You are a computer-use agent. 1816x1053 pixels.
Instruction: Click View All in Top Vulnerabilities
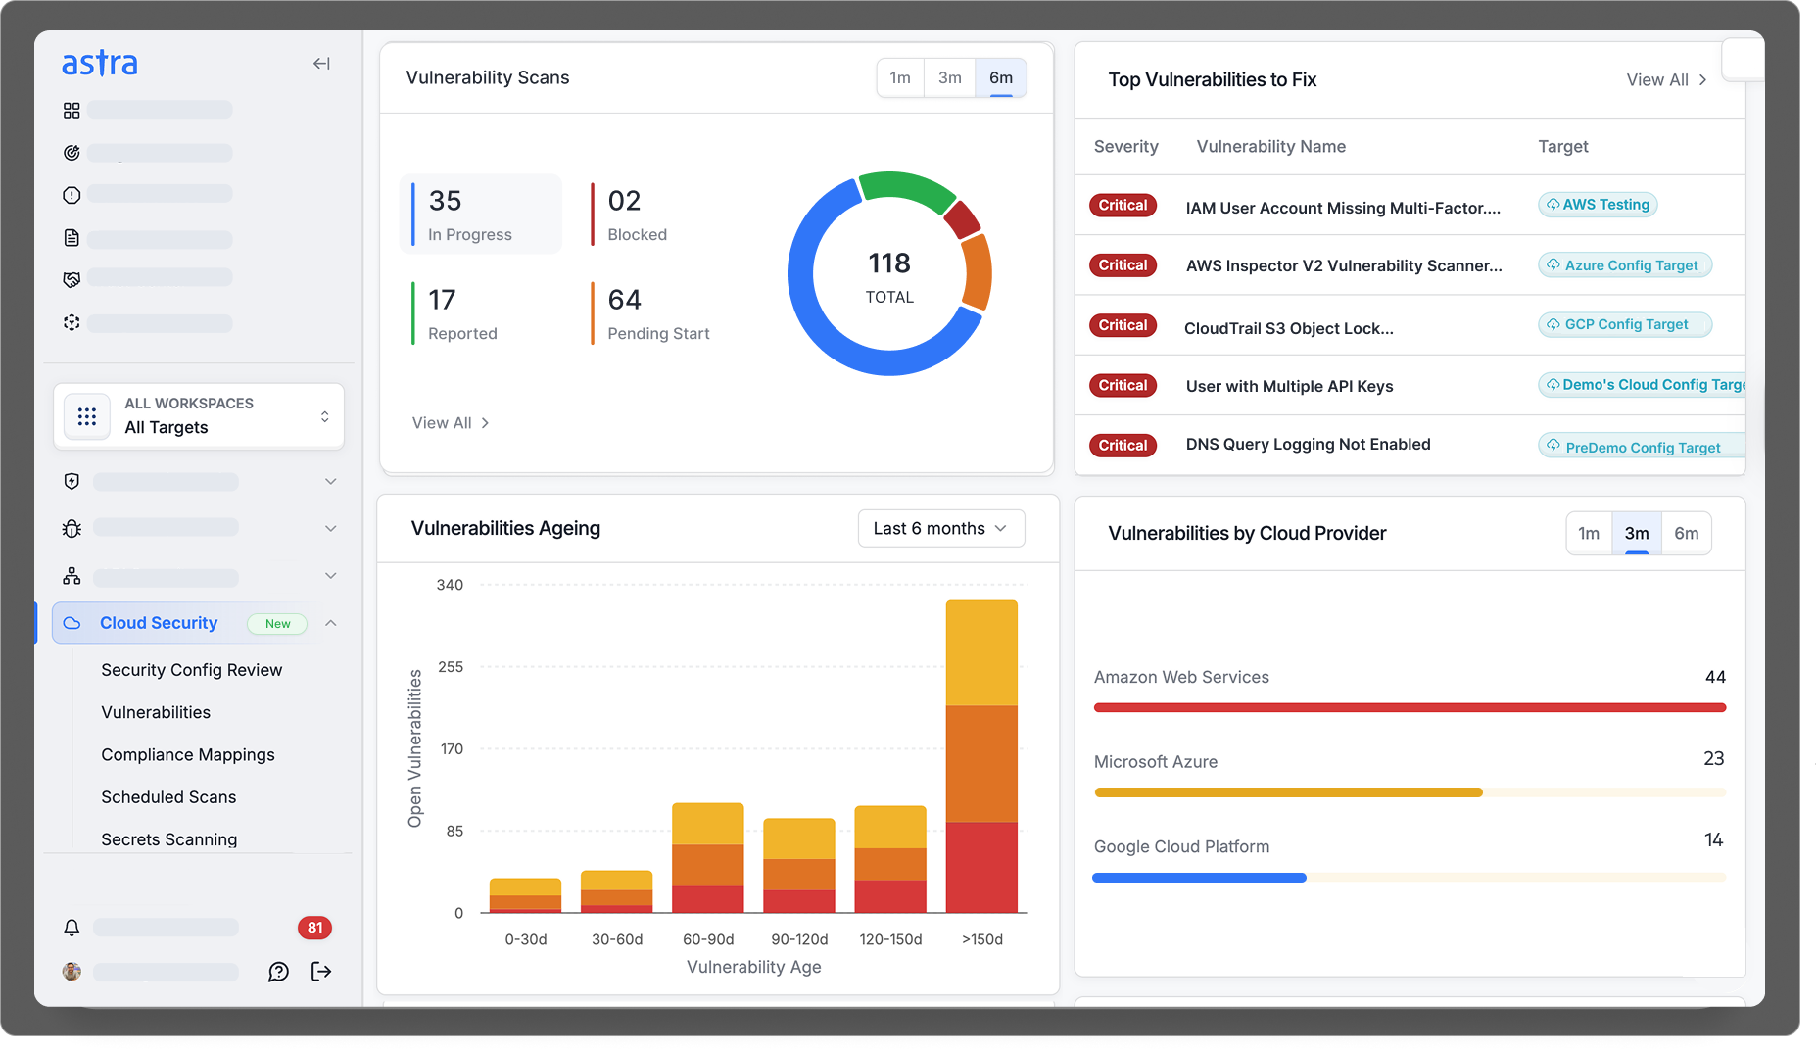1666,80
